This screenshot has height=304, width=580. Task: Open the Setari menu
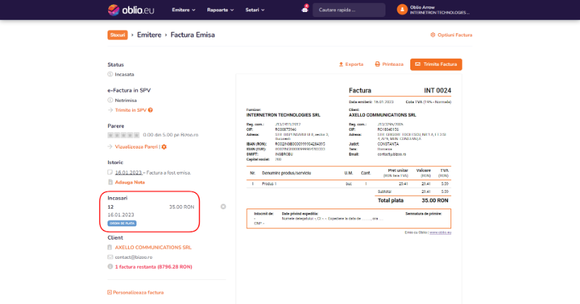click(255, 10)
